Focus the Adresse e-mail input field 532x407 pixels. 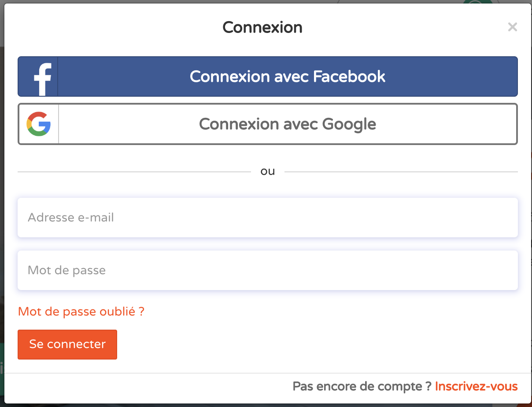point(268,218)
